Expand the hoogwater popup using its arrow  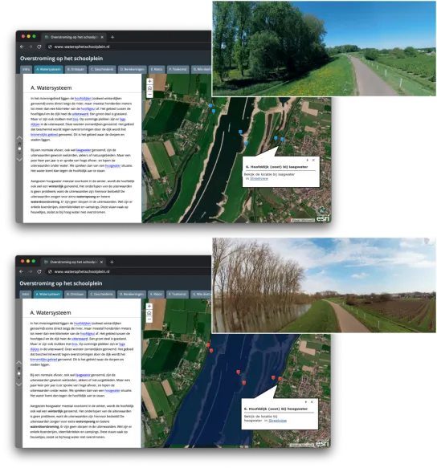pos(306,402)
